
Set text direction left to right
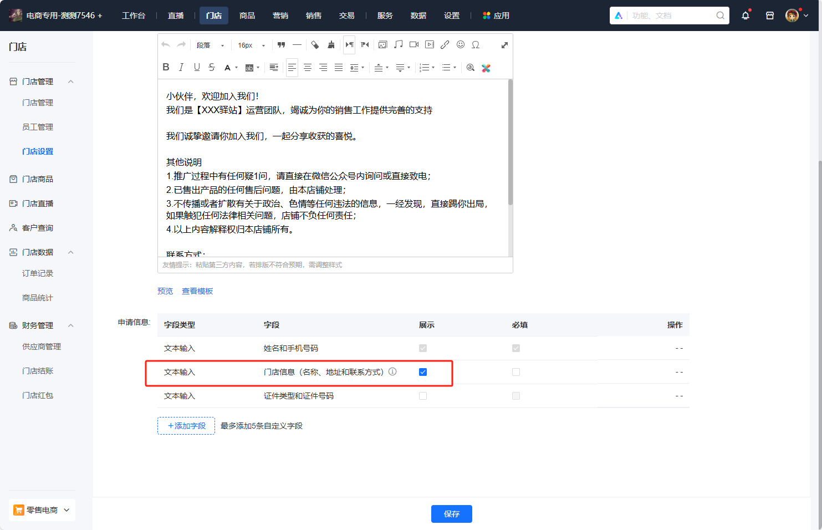(x=349, y=45)
